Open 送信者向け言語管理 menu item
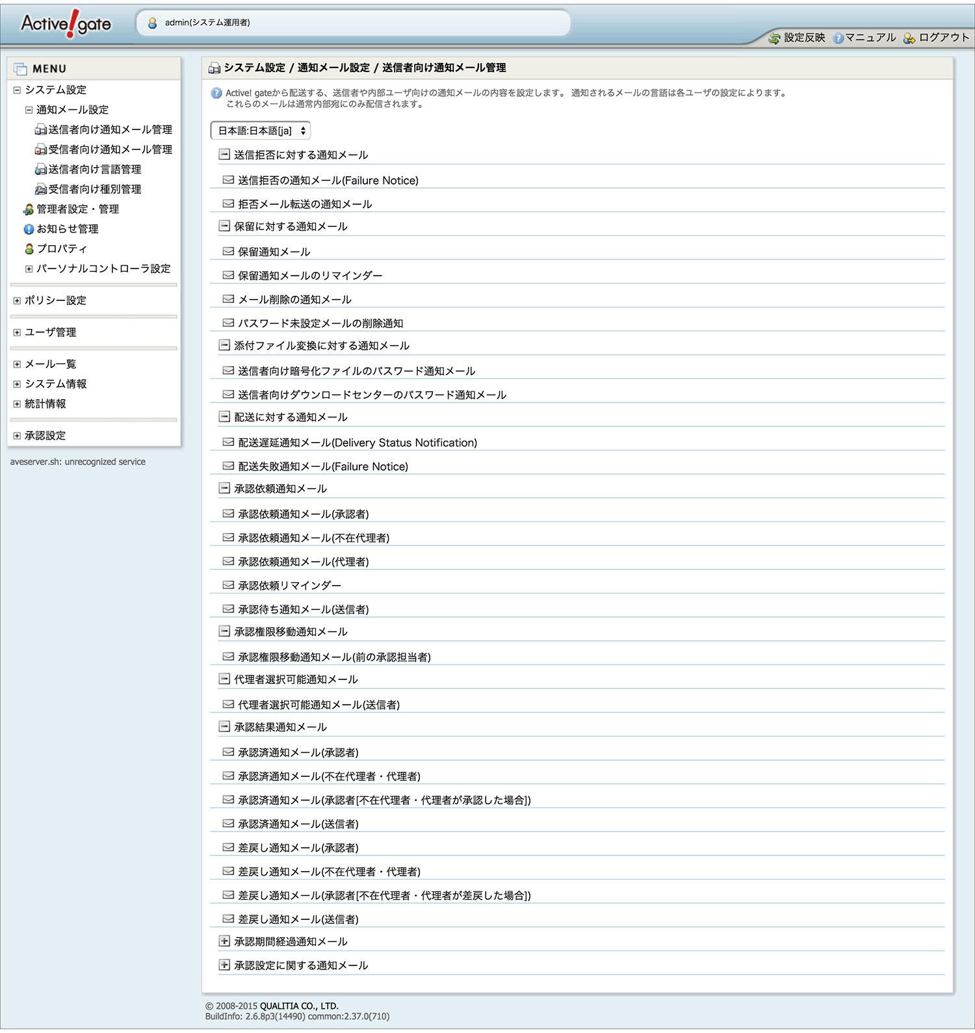The height and width of the screenshot is (1033, 975). pos(94,169)
